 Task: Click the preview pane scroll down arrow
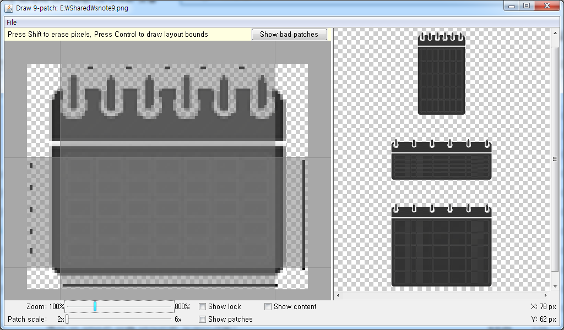555,286
